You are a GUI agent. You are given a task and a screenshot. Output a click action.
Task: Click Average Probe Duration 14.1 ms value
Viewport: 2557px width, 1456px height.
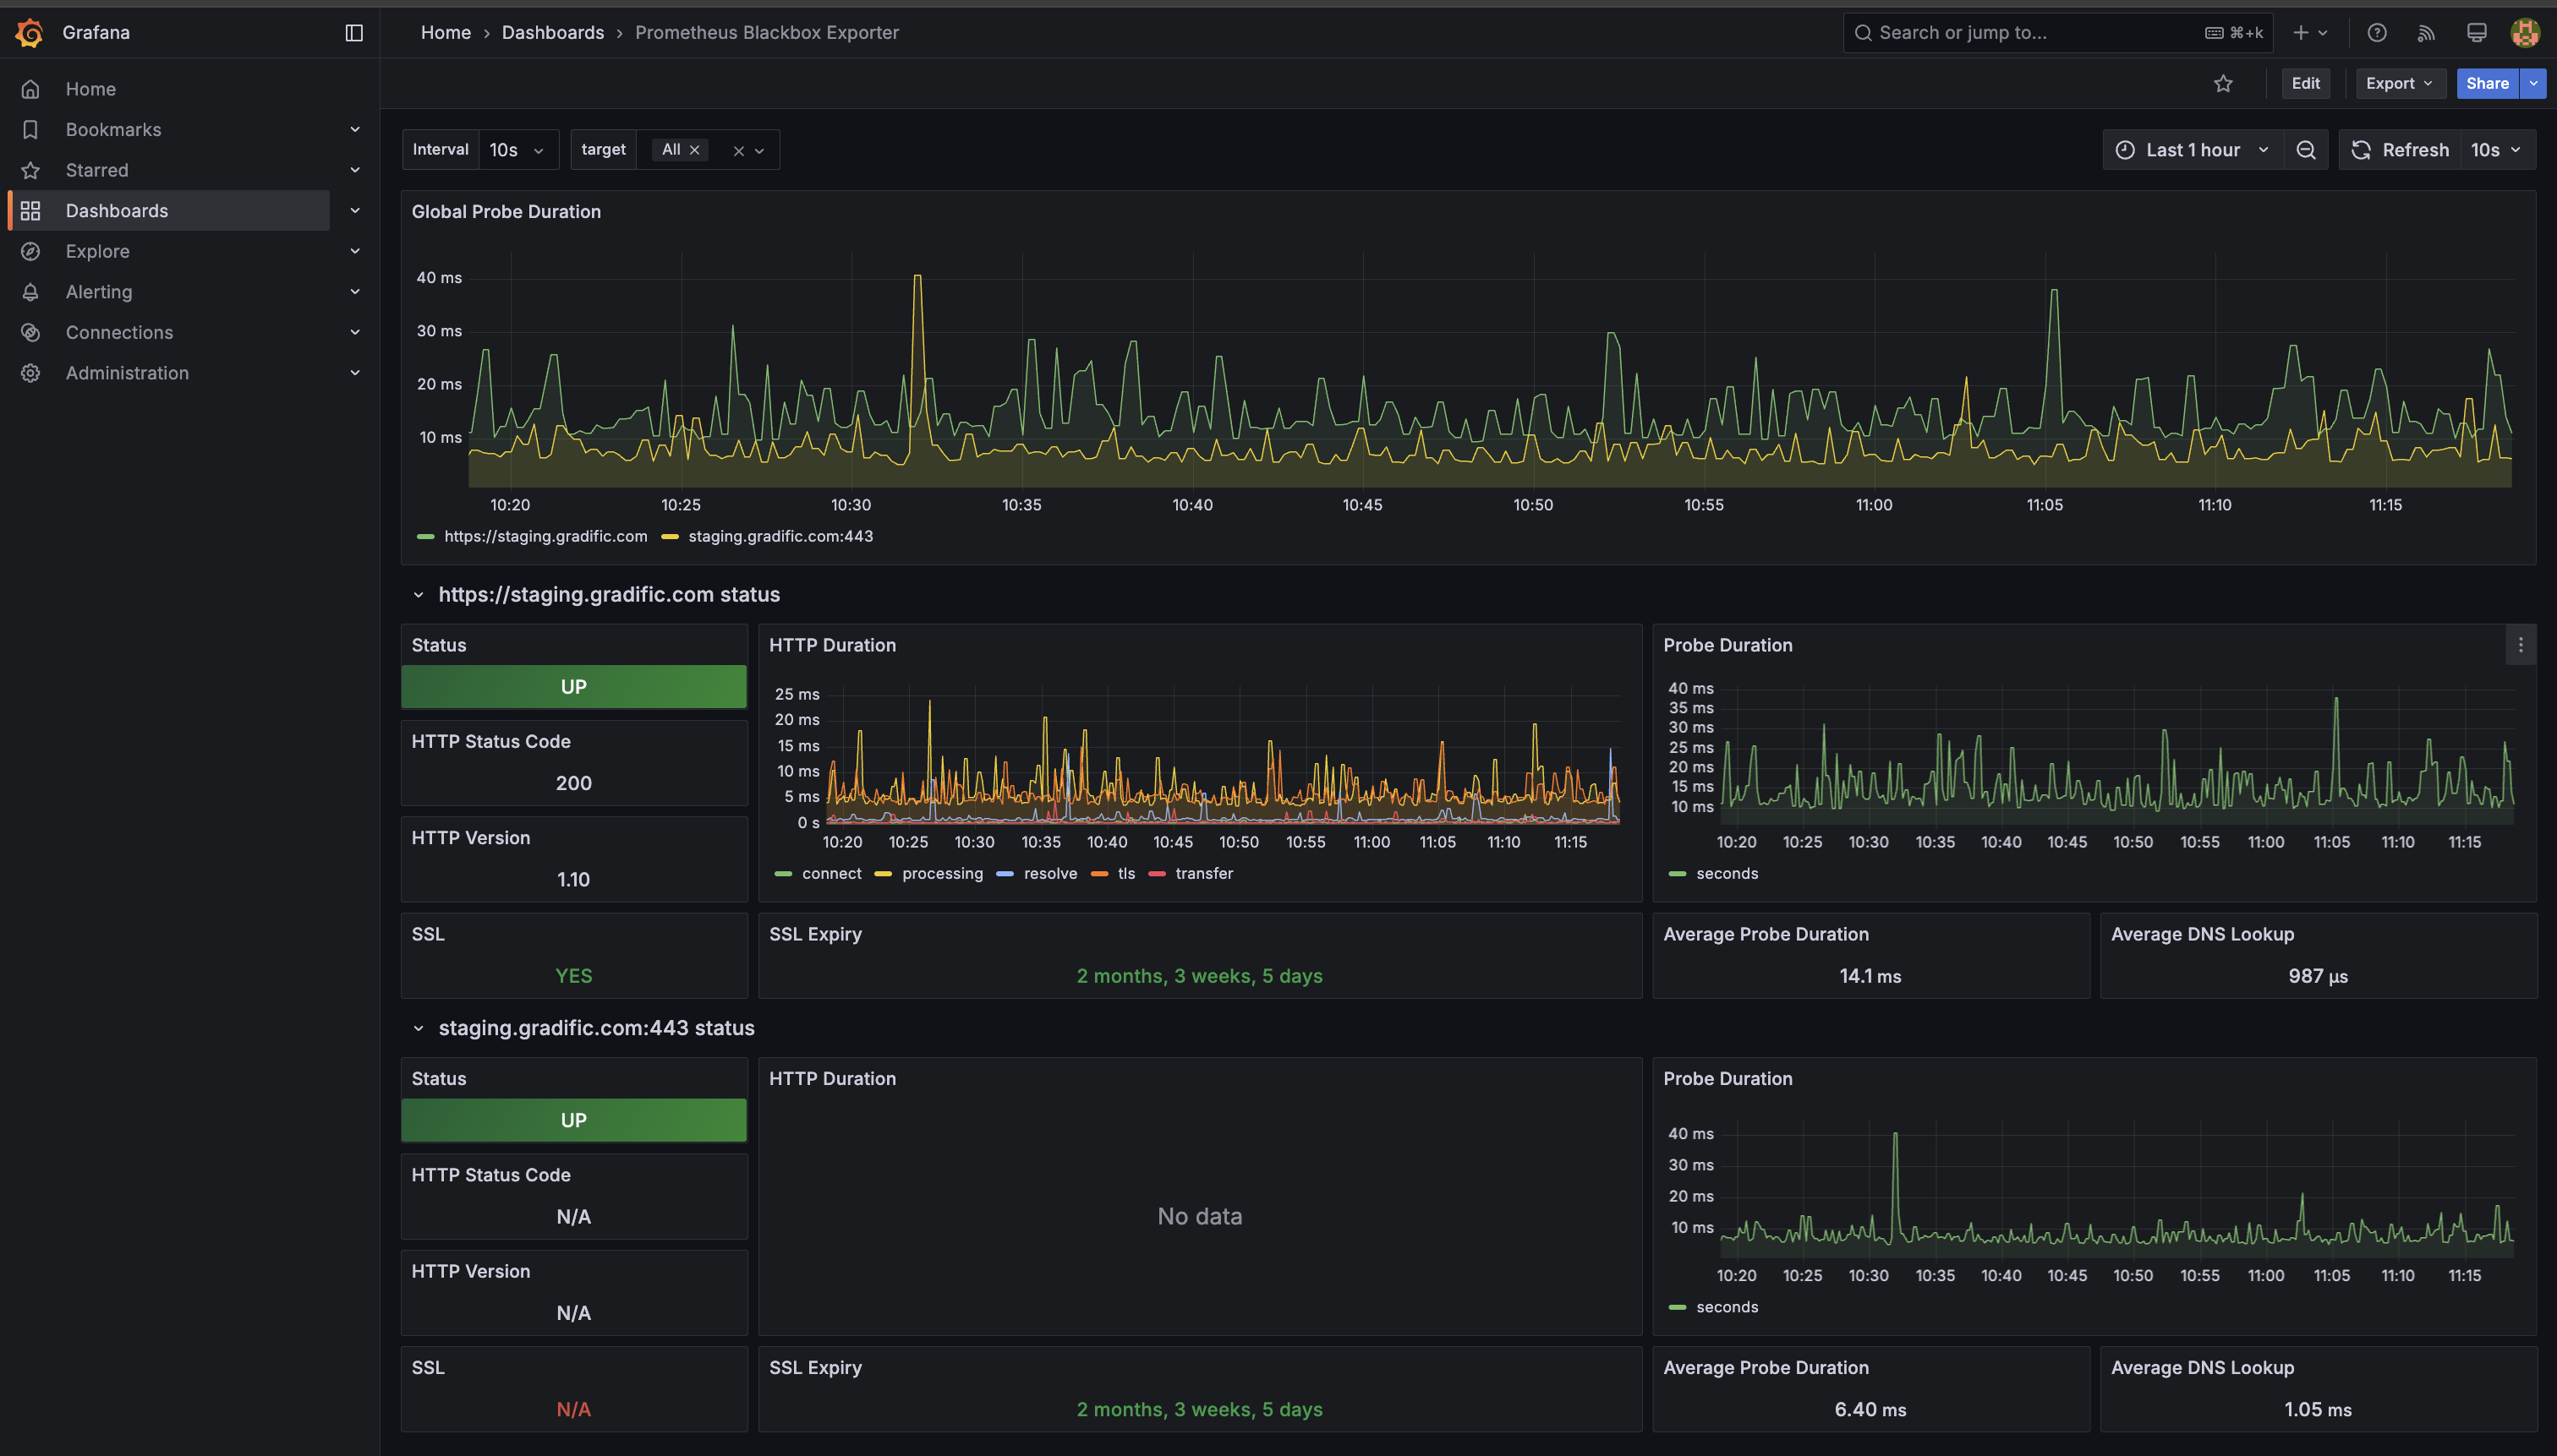point(1870,977)
